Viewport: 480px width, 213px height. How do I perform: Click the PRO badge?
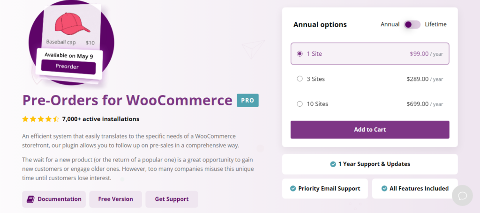coord(247,100)
